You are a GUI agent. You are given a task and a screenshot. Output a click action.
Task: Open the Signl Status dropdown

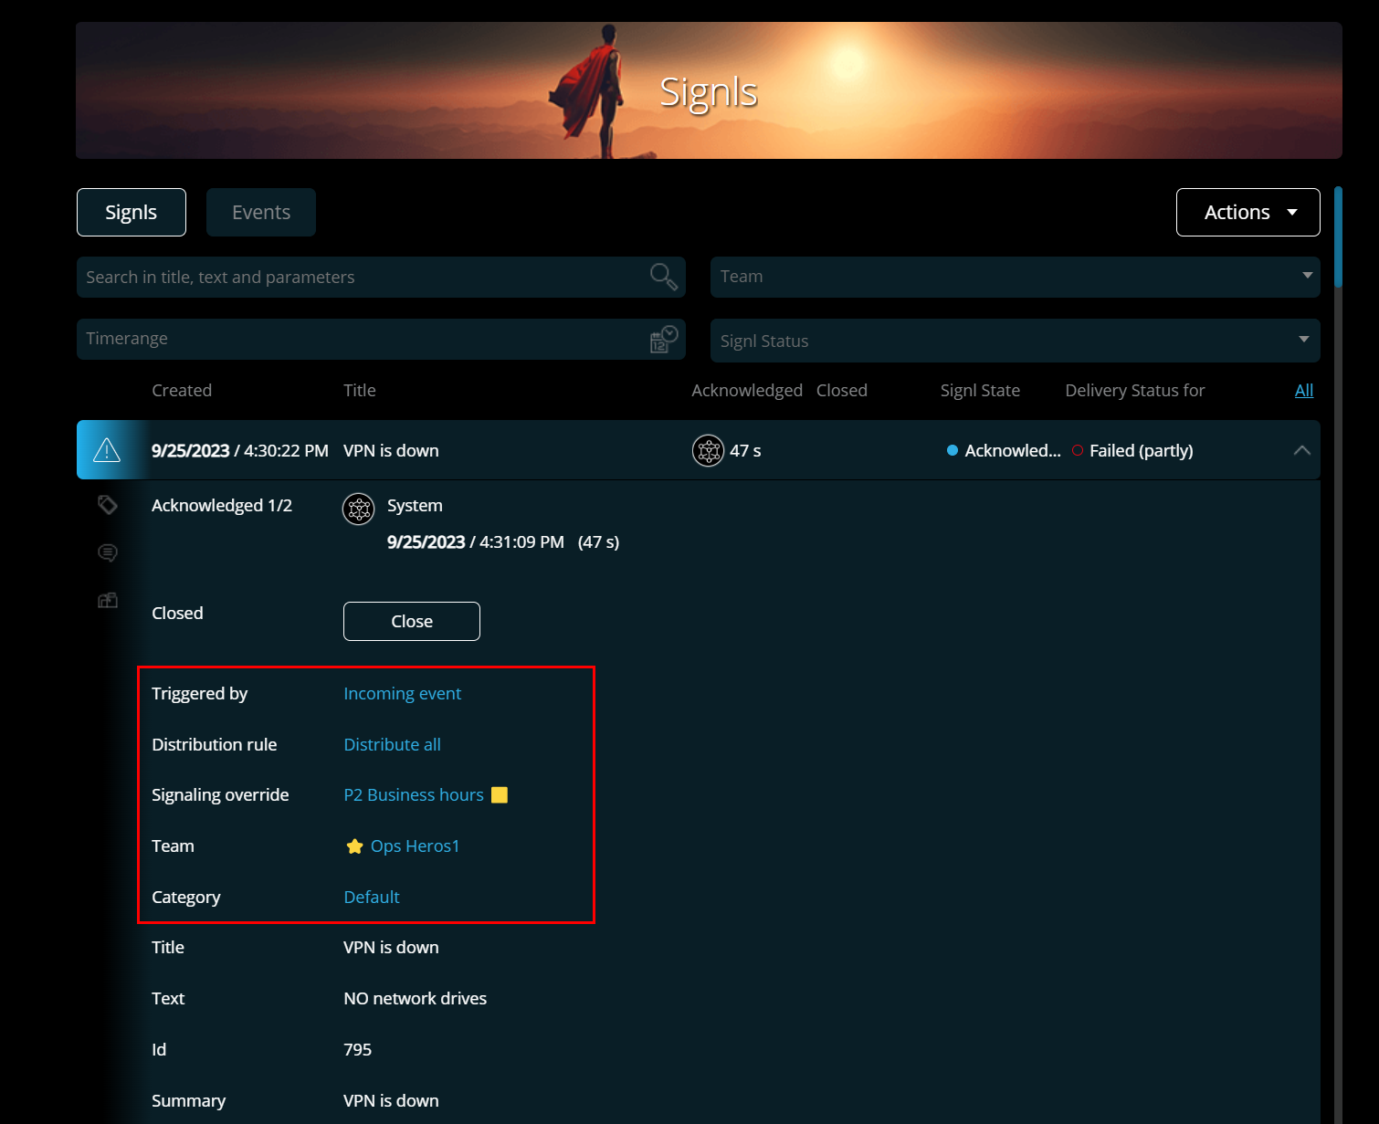click(1016, 341)
